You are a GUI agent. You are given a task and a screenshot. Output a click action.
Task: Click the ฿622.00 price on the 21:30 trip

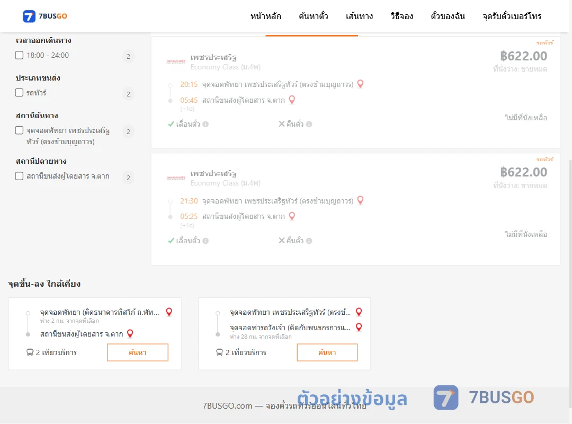[523, 172]
